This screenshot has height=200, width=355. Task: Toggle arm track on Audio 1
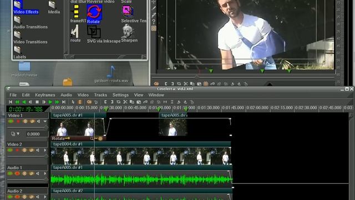(17, 173)
